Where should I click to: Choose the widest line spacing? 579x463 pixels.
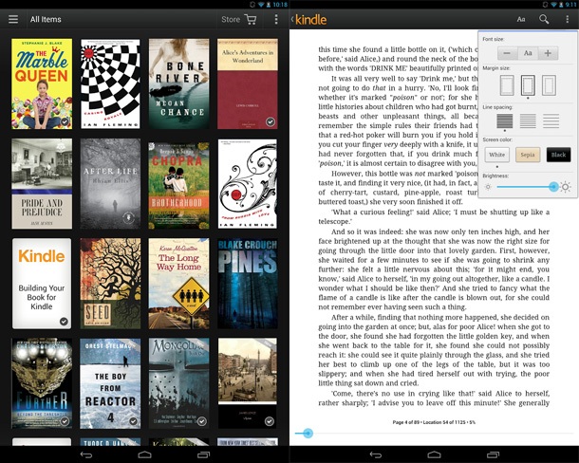(551, 120)
